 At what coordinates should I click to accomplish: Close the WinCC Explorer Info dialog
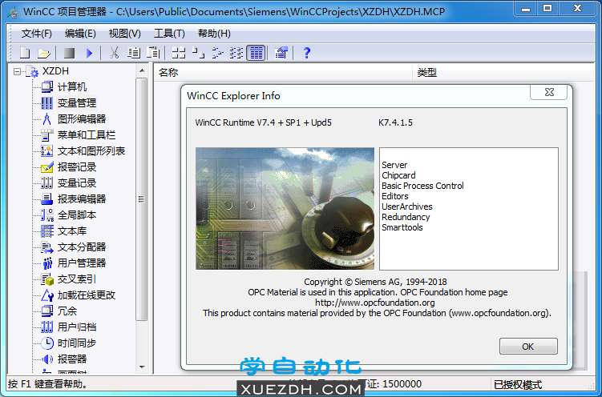[x=549, y=92]
